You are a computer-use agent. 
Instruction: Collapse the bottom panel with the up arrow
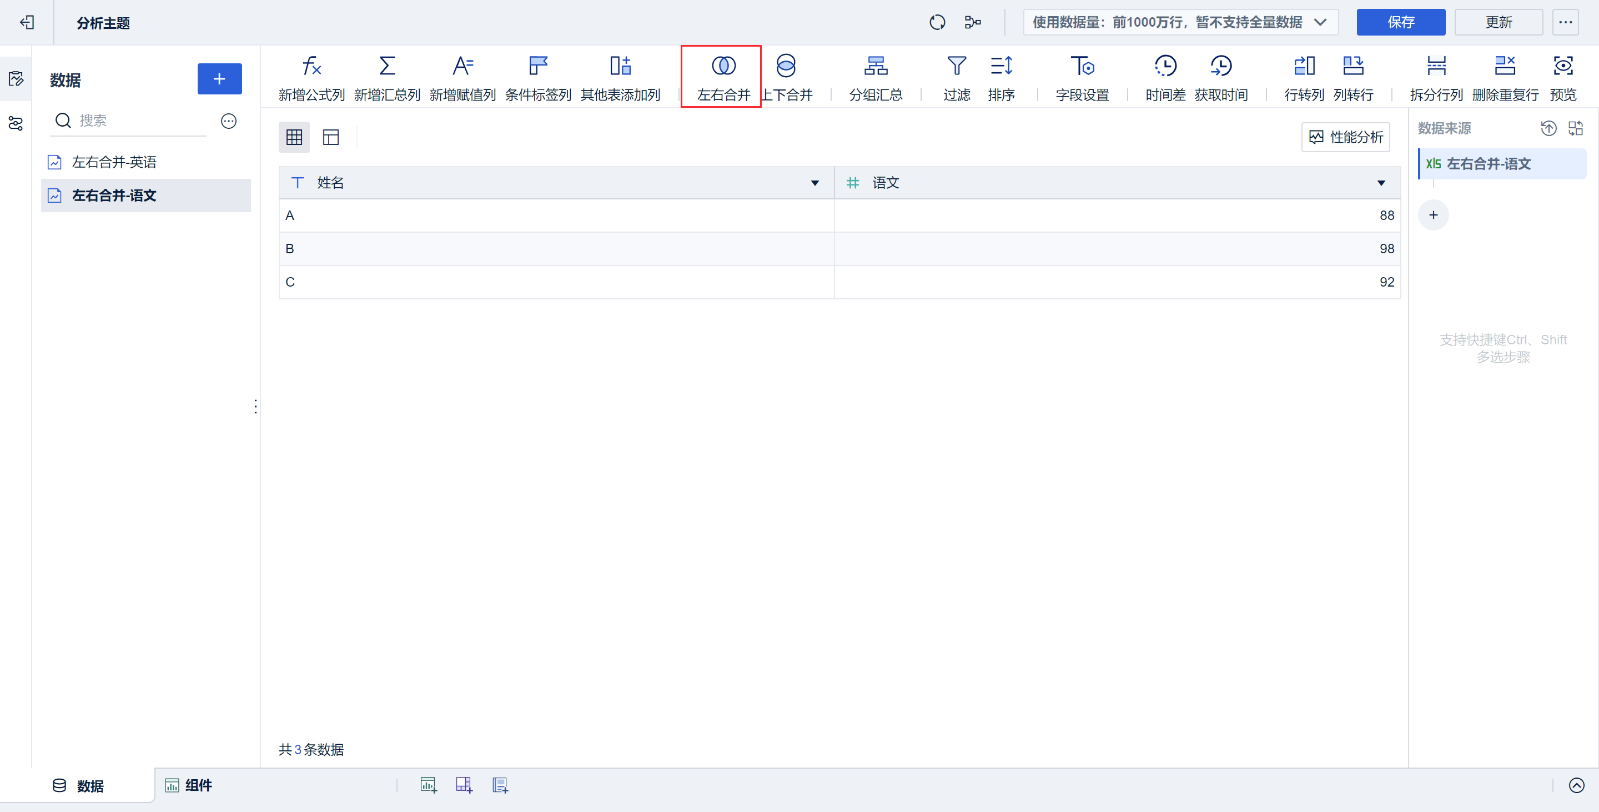[1576, 785]
